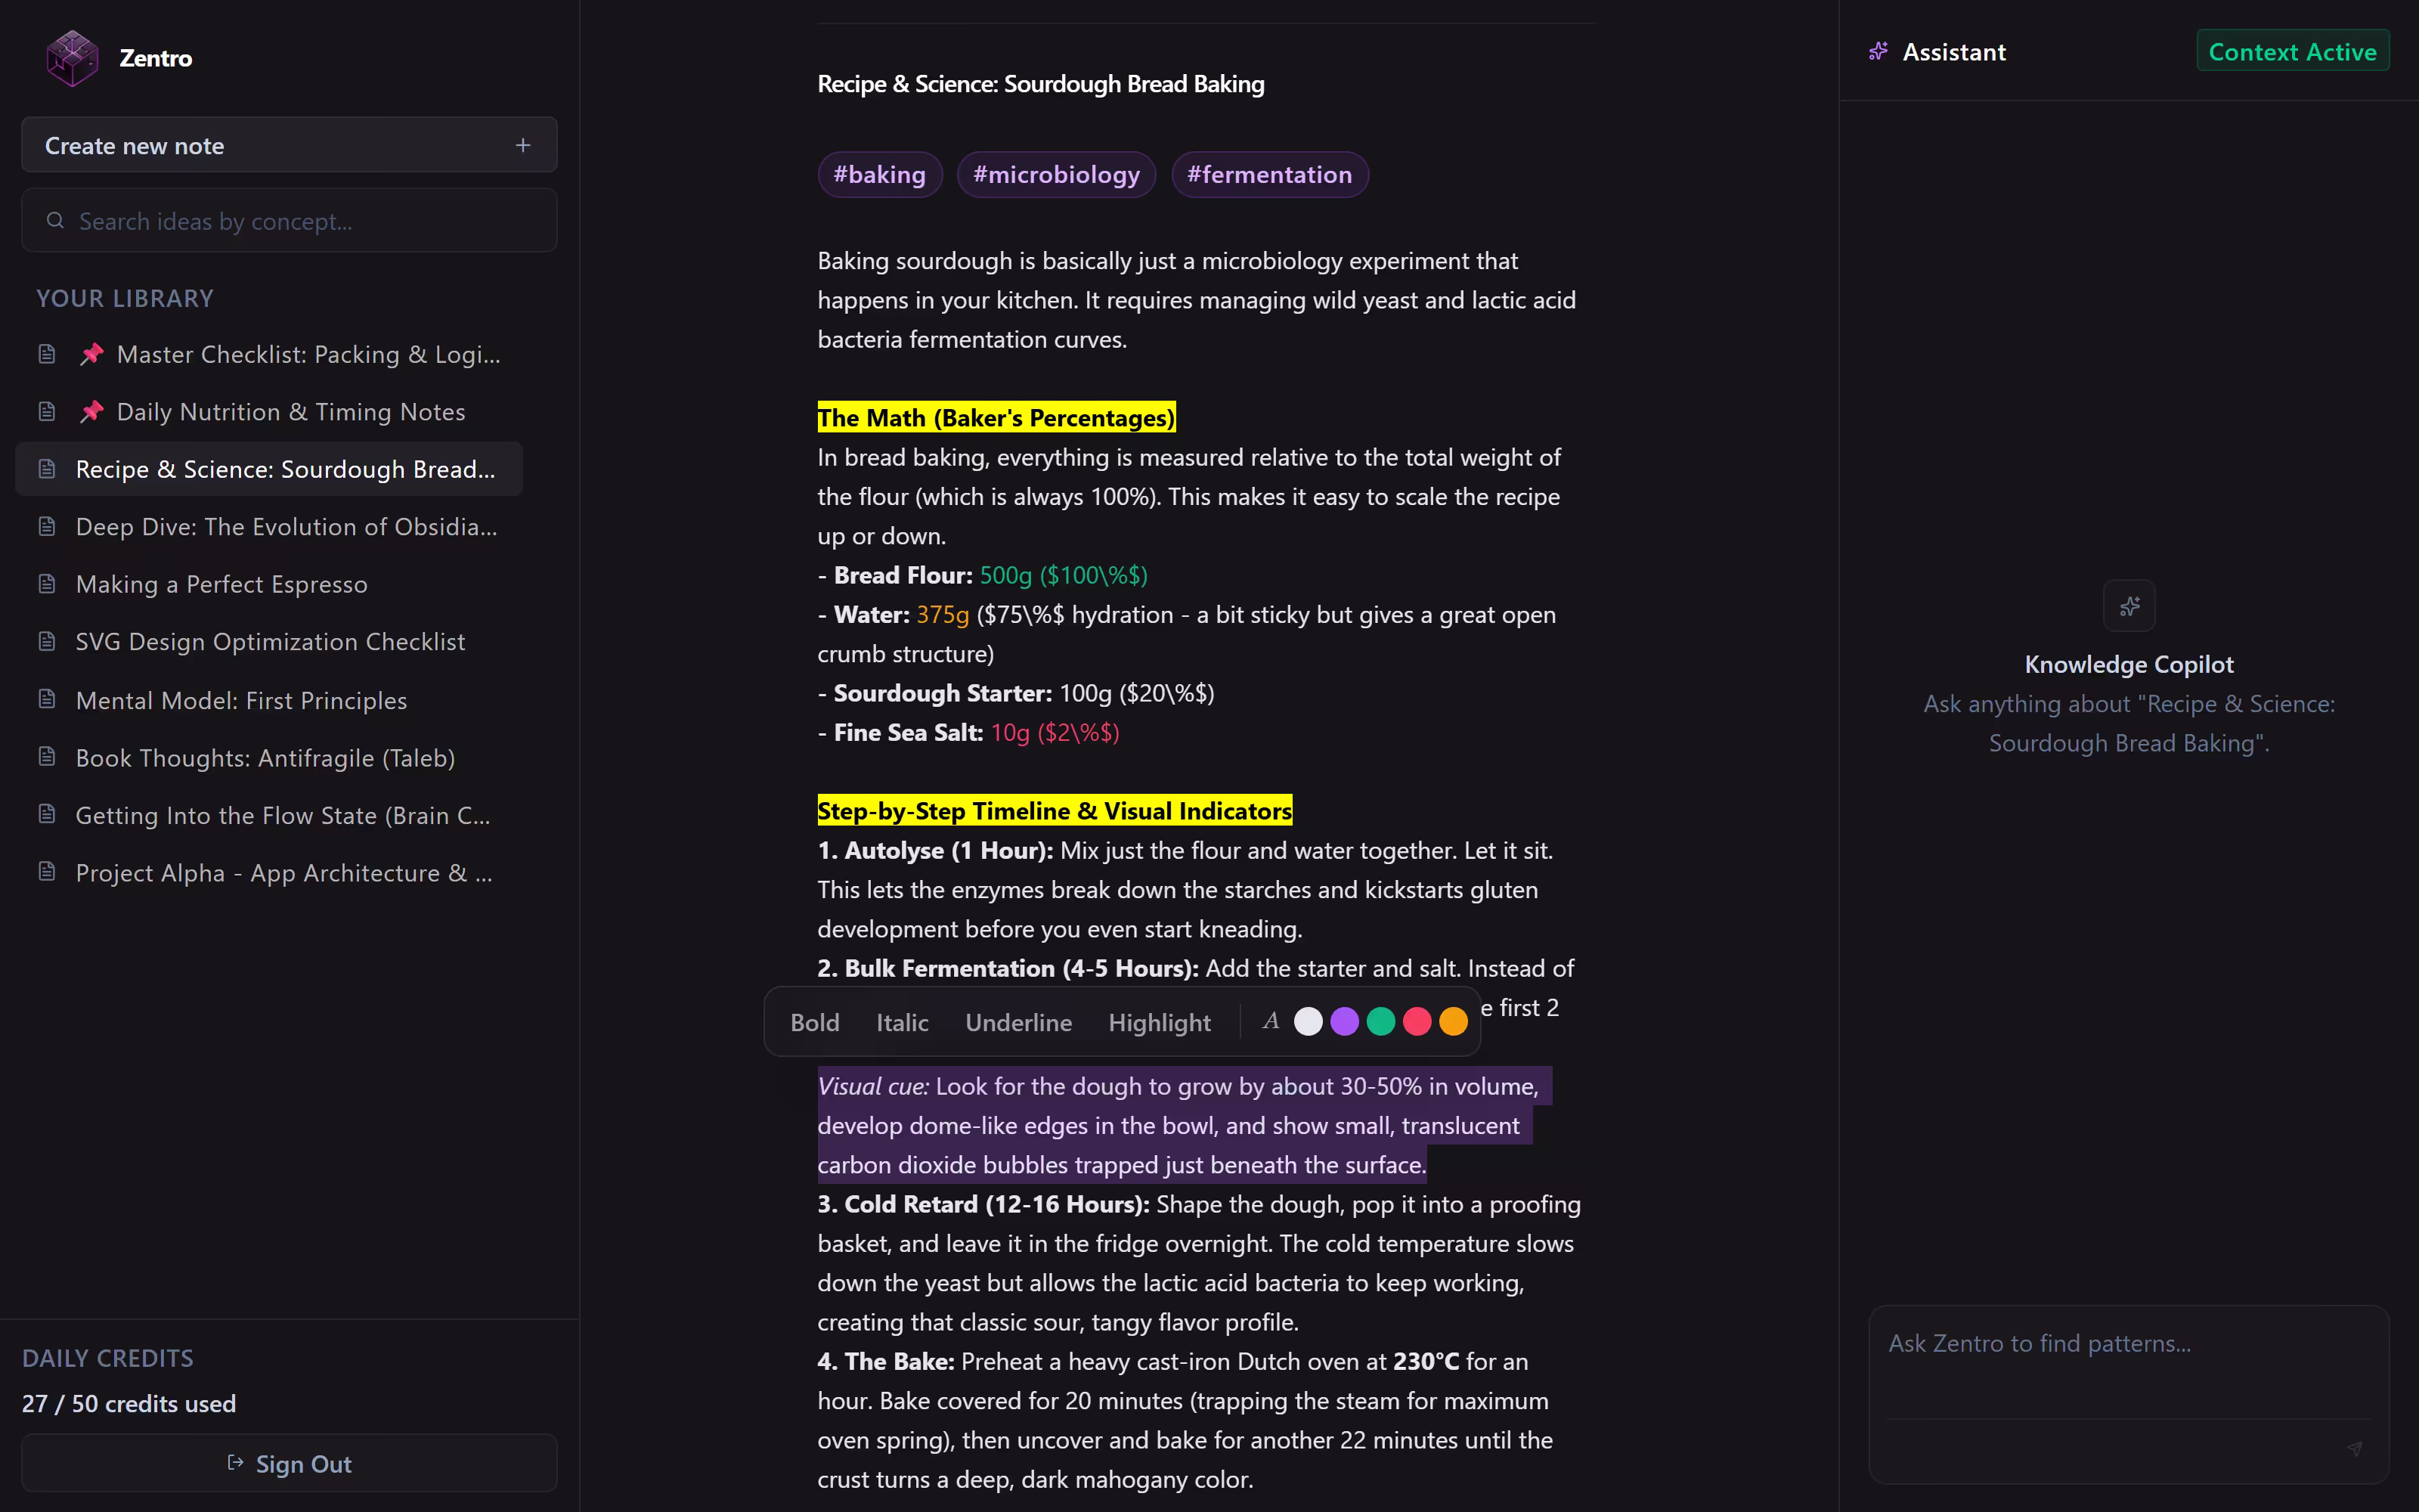The height and width of the screenshot is (1512, 2419).
Task: Click the Context Active badge
Action: pyautogui.click(x=2292, y=51)
